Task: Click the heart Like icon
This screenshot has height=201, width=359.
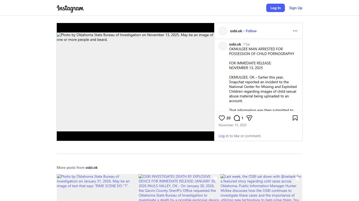Action: click(222, 118)
